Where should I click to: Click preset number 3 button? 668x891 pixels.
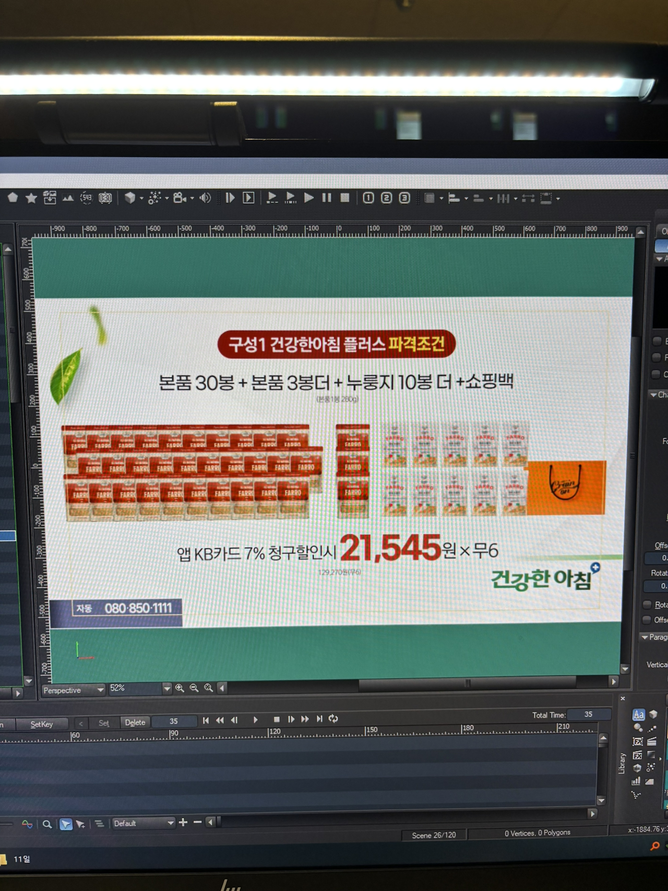coord(404,197)
